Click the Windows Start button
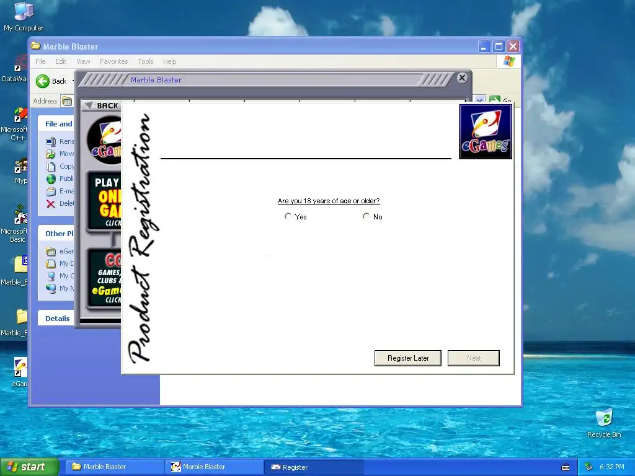The image size is (635, 476). click(29, 467)
